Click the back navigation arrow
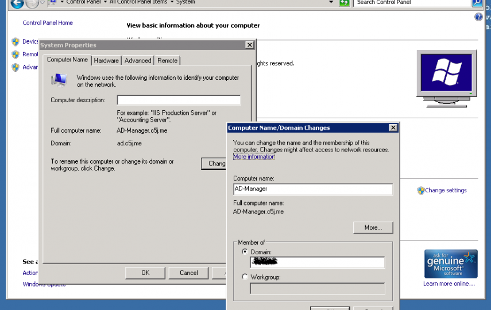Image resolution: width=491 pixels, height=310 pixels. tap(17, 3)
